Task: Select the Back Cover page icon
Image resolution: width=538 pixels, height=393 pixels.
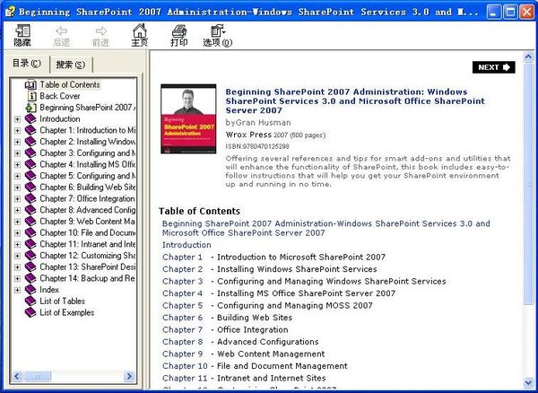Action: tap(30, 96)
